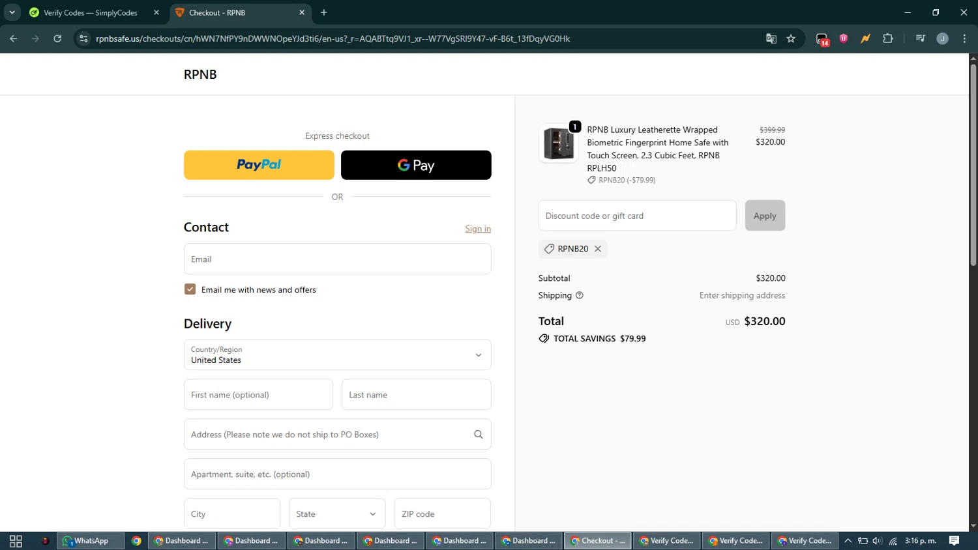
Task: Click the translate page icon
Action: click(x=771, y=38)
